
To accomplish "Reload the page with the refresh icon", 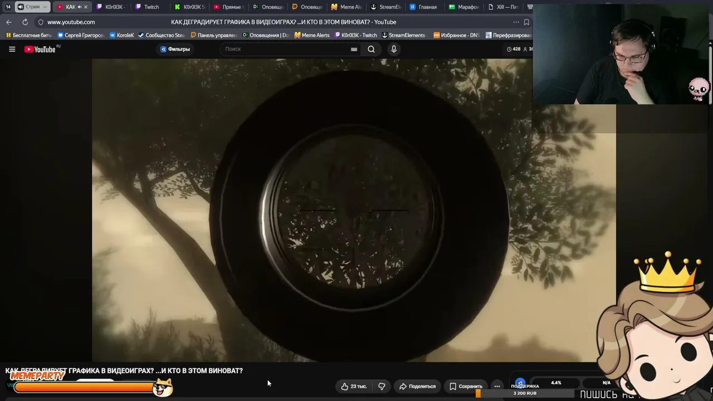I will (25, 22).
